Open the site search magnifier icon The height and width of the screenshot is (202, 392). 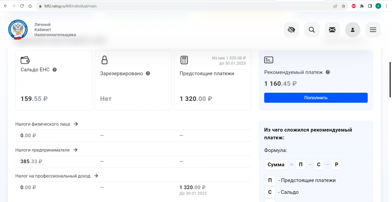point(312,30)
